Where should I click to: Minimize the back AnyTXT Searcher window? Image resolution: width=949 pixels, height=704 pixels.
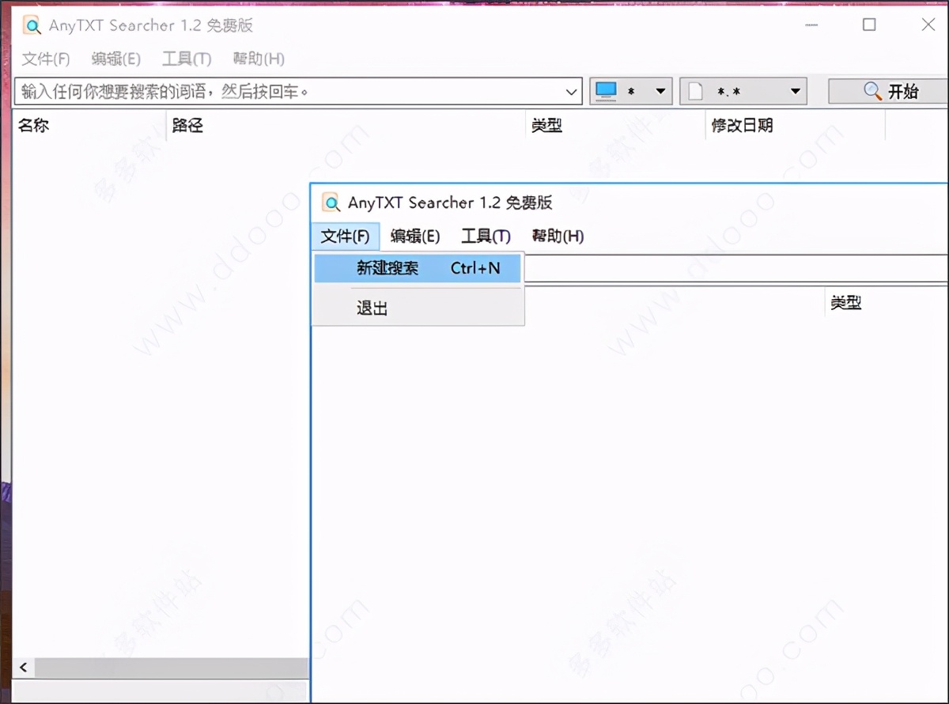coord(811,25)
